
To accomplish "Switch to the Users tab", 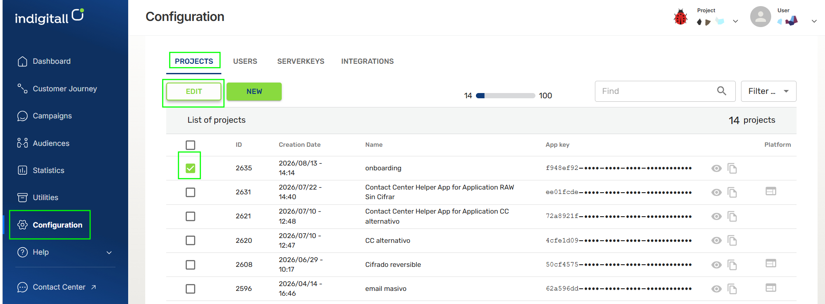I will pos(245,61).
